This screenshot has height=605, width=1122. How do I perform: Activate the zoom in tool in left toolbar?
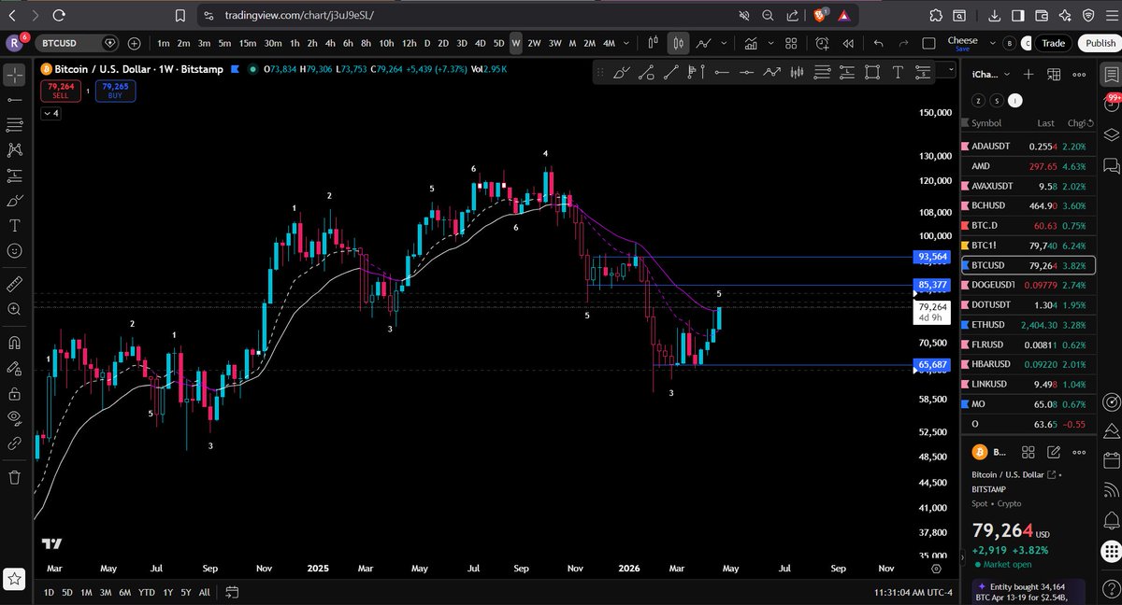tap(15, 308)
